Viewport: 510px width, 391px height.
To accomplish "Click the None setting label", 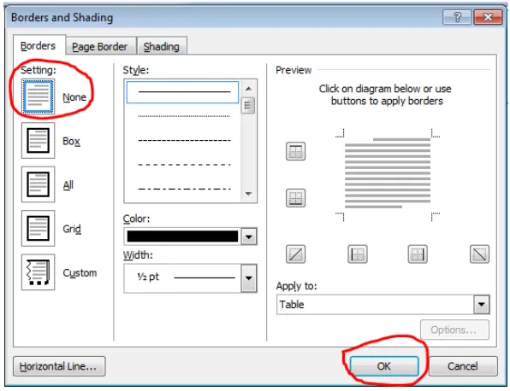I will (74, 97).
